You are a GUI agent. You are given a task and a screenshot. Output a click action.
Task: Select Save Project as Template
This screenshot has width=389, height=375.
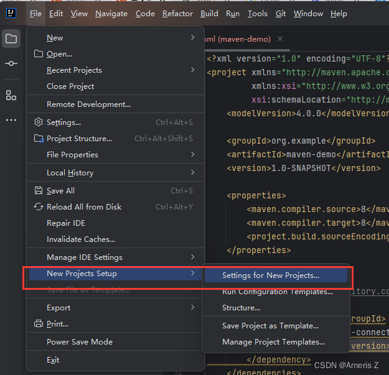click(270, 326)
